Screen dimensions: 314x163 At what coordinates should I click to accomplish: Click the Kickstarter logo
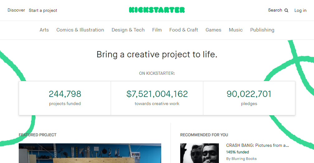click(x=157, y=10)
